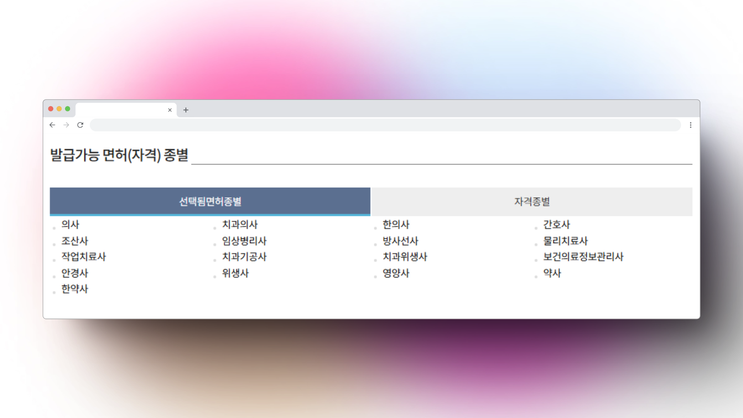Viewport: 743px width, 418px height.
Task: Click 보건의료정보관리사 license type
Action: pos(583,257)
